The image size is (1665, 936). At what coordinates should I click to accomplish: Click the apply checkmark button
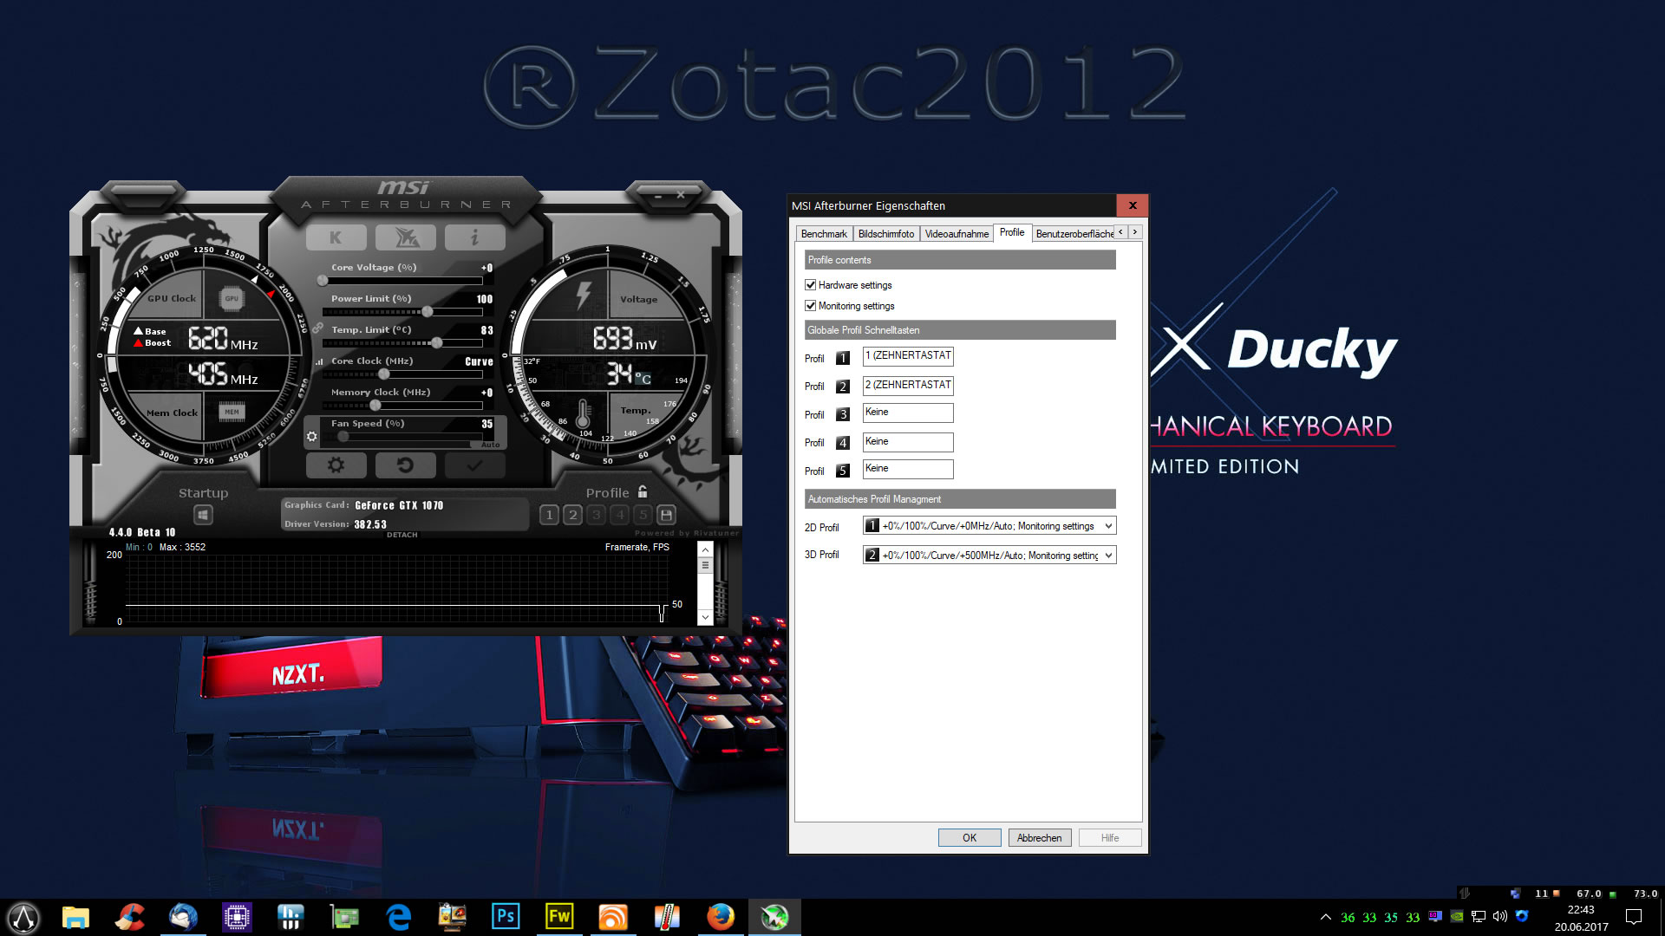point(474,465)
